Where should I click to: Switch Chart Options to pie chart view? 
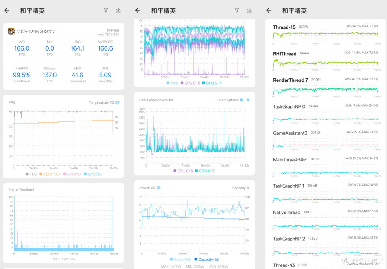tap(248, 100)
